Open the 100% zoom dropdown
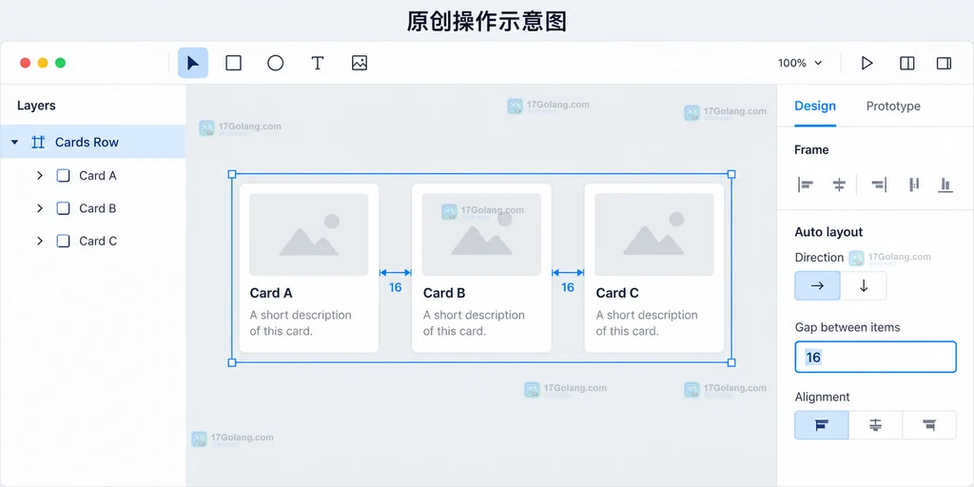Viewport: 974px width, 487px height. (x=800, y=63)
